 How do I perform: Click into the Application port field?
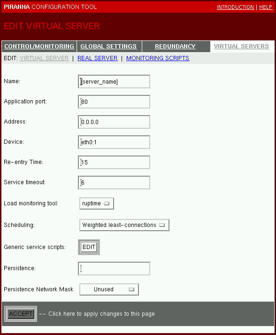coord(114,101)
